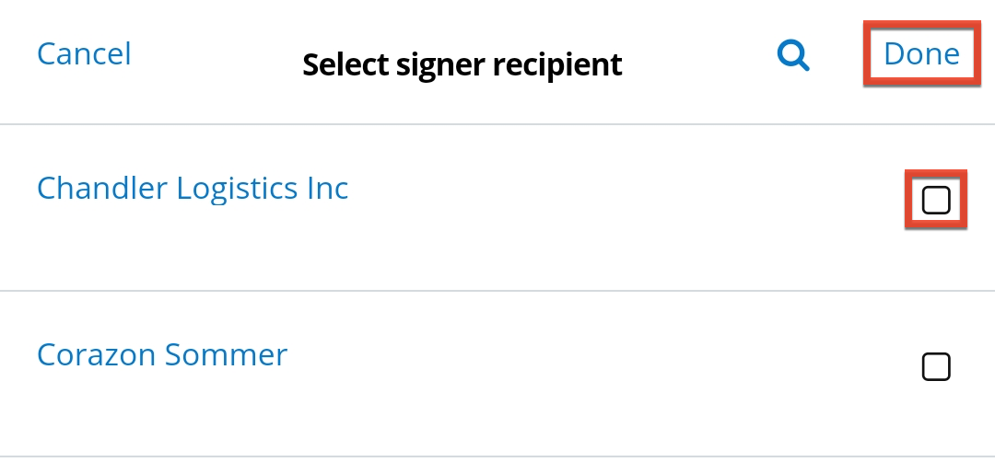Tap the Cancel link in header
Viewport: 995px width, 462px height.
point(84,53)
